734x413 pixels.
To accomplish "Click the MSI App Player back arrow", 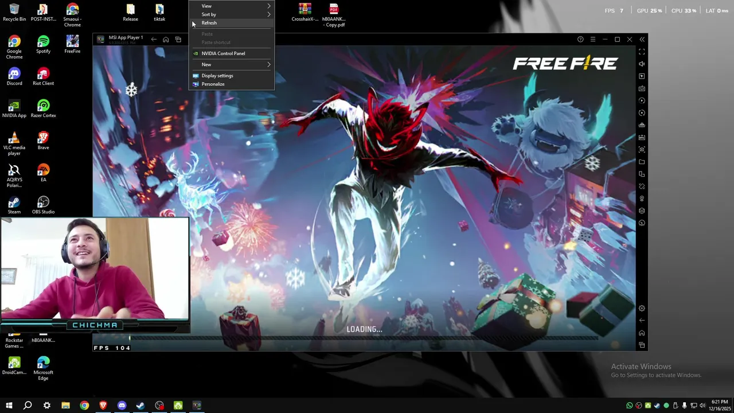I will [154, 40].
